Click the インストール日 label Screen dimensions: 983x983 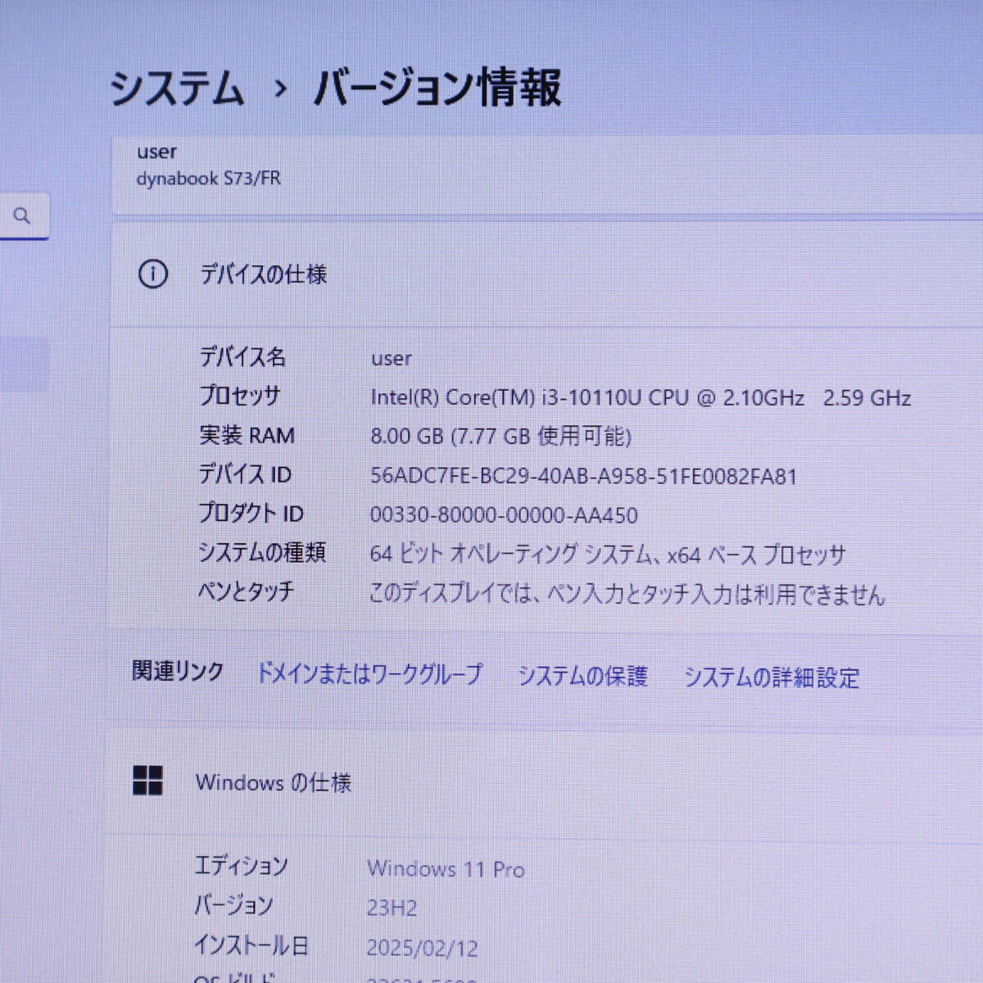tap(251, 945)
